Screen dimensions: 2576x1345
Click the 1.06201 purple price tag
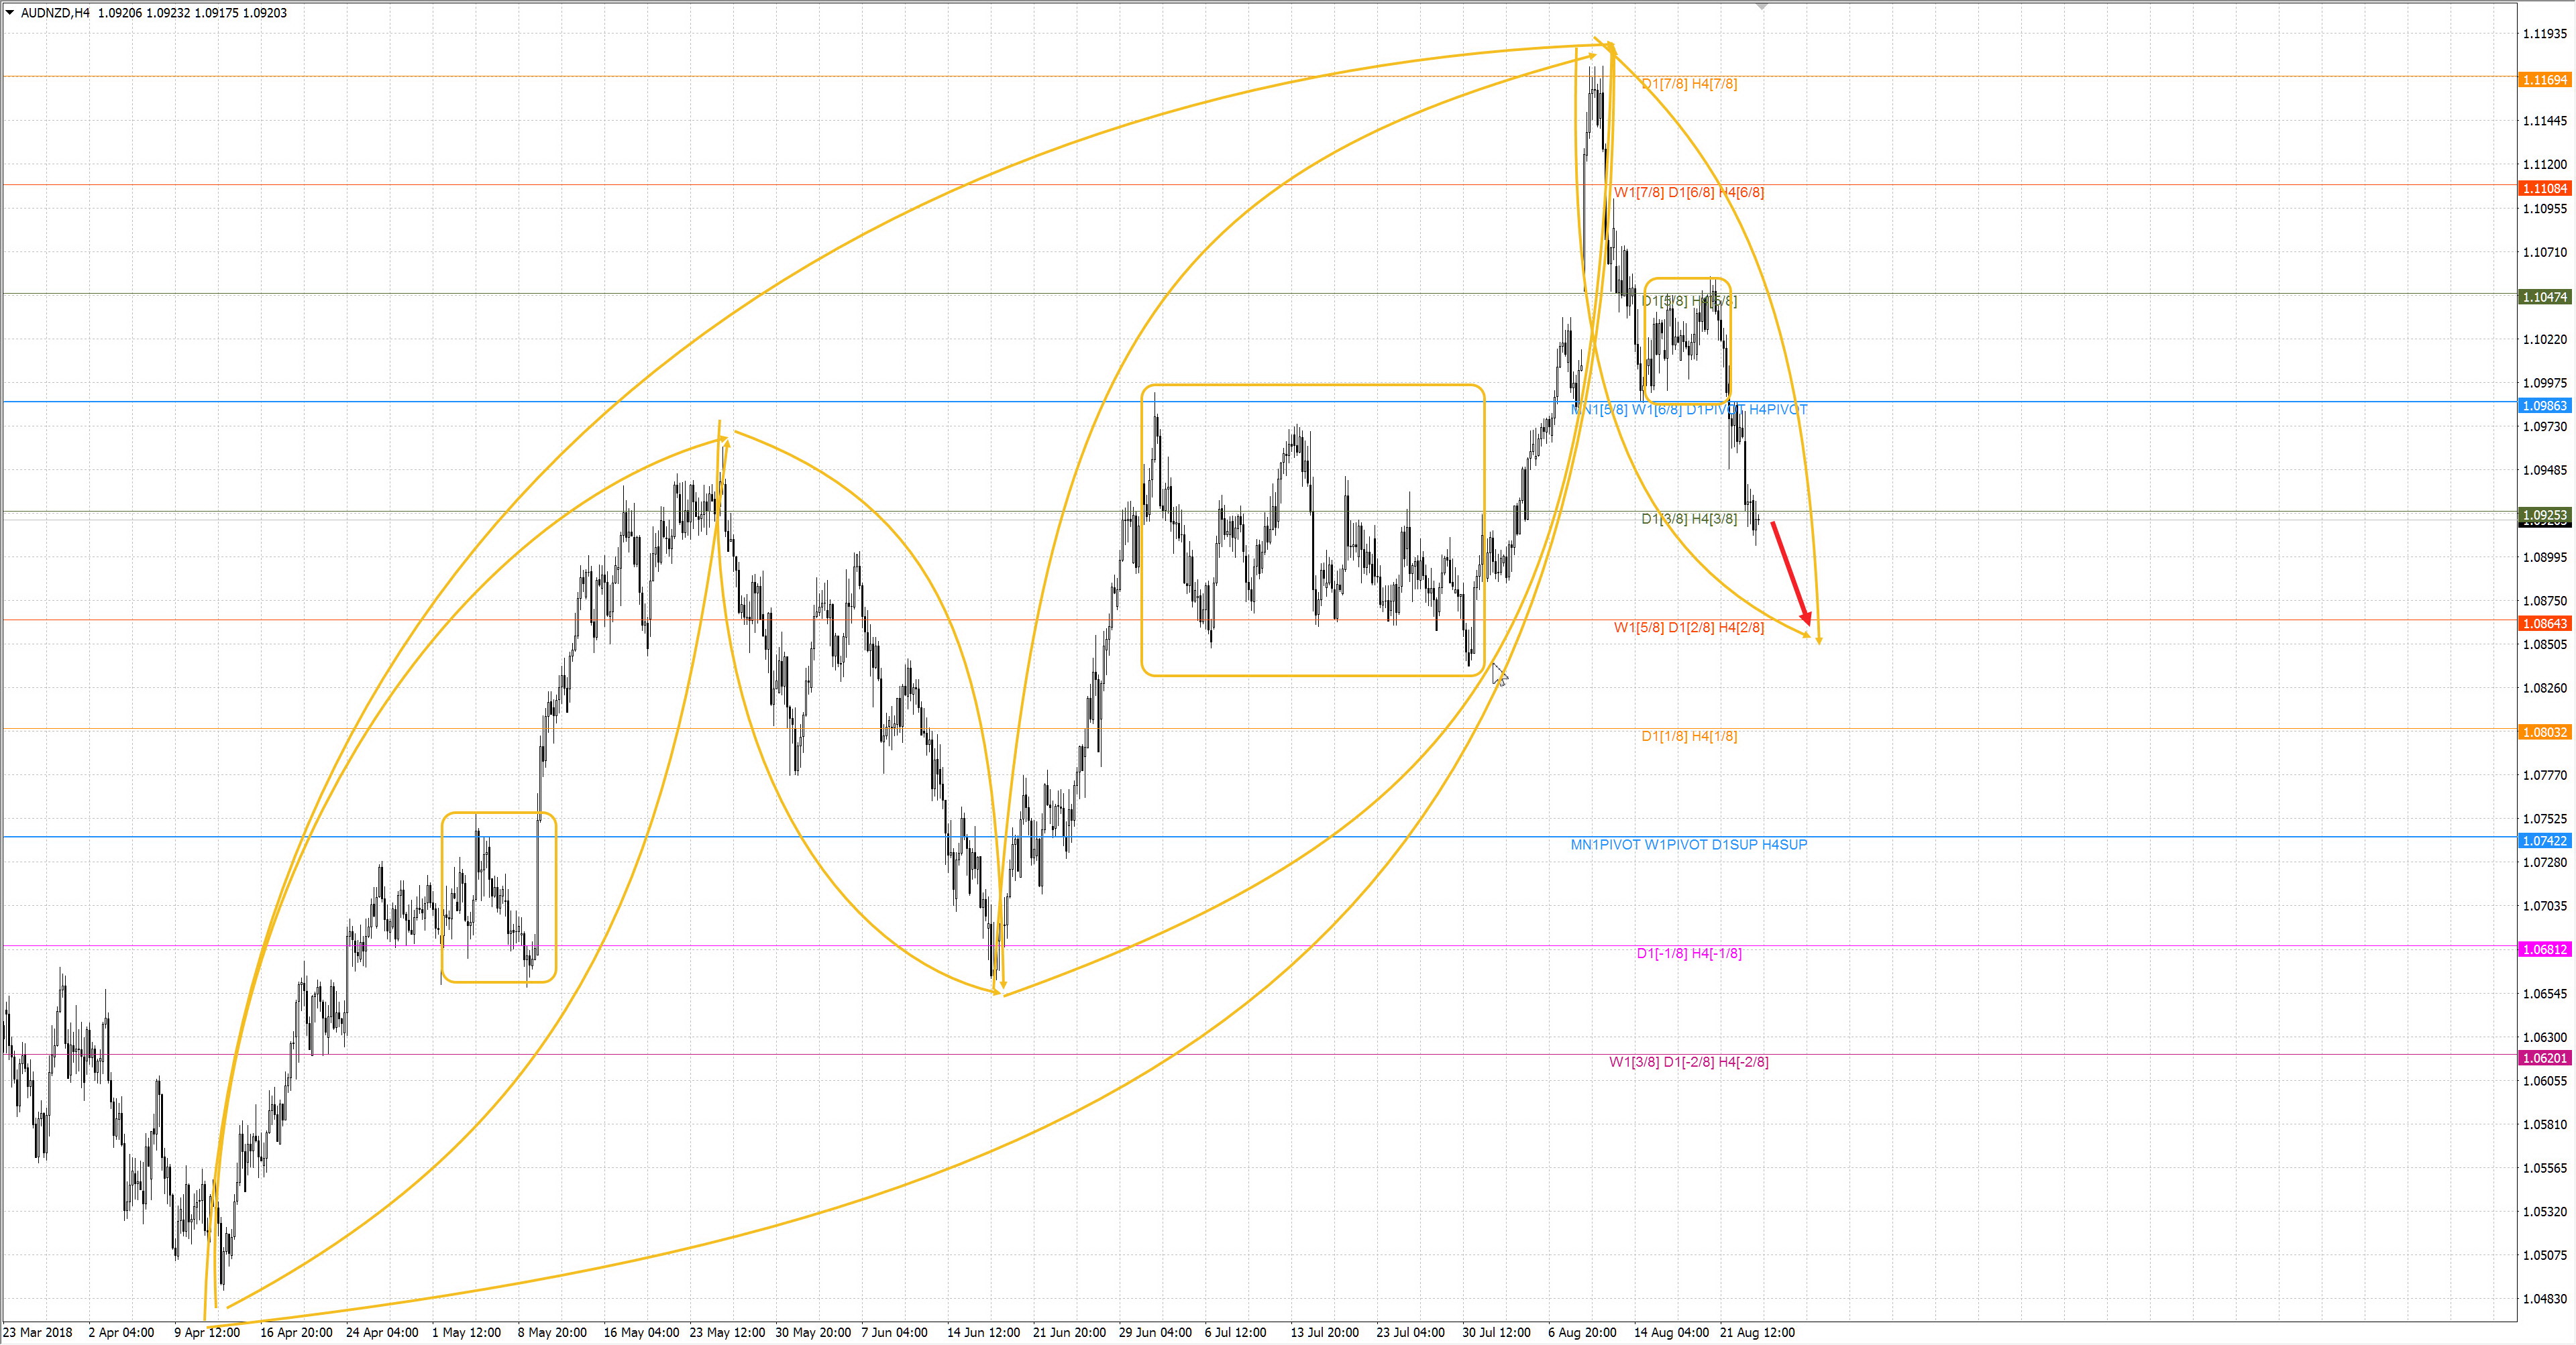(2544, 1058)
